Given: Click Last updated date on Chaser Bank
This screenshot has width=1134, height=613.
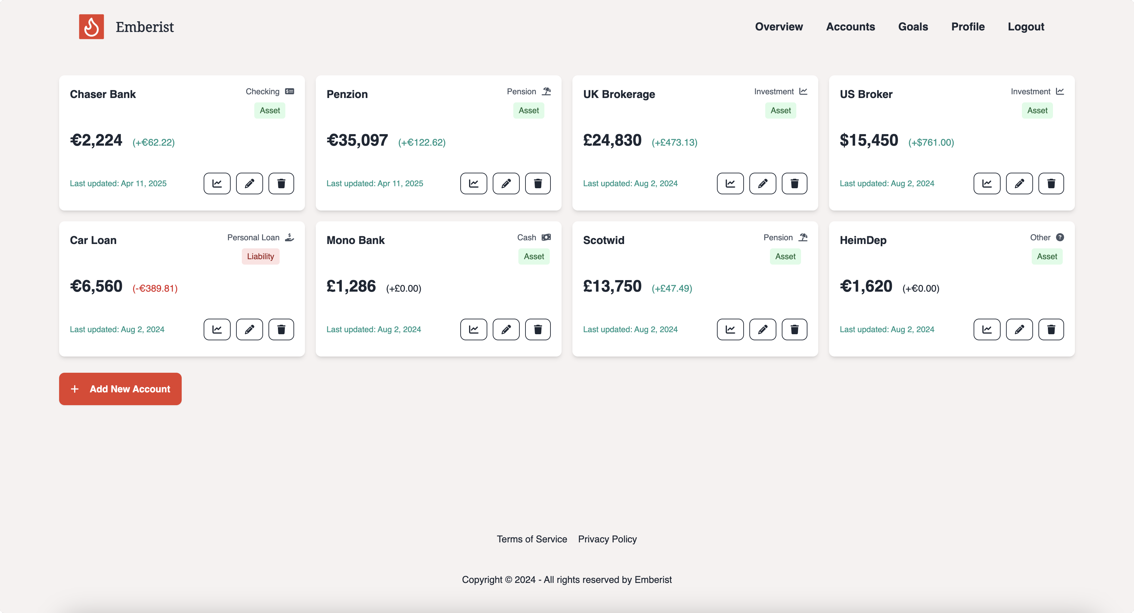Looking at the screenshot, I should pos(119,183).
